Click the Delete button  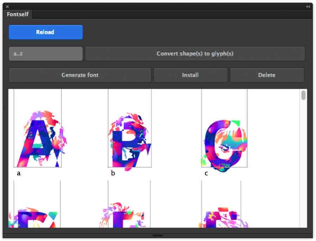[x=267, y=75]
